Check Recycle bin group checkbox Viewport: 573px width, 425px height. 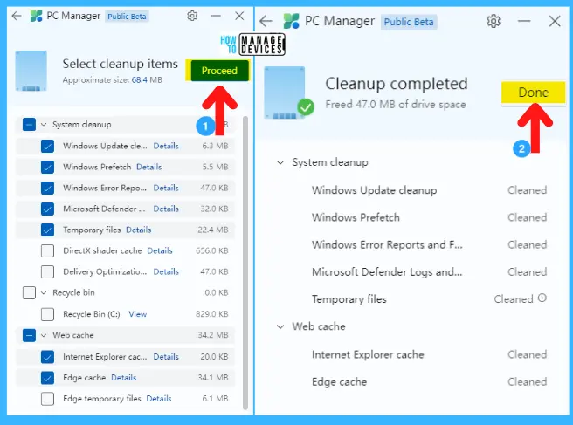[x=29, y=293]
